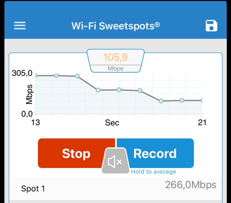Click the seventh data point at lowest dip
The image size is (231, 203).
161,101
